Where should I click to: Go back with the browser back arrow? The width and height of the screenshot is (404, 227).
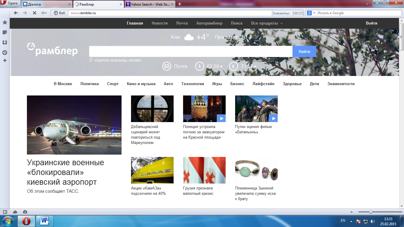point(16,13)
